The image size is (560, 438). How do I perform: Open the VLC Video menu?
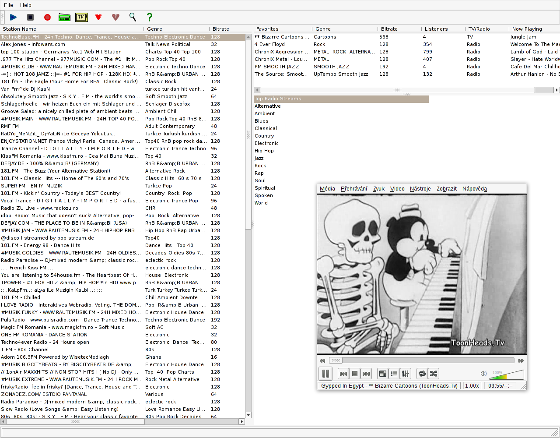[397, 189]
